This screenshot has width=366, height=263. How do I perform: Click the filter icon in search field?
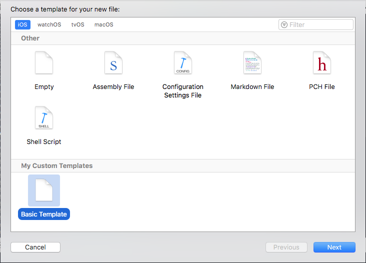pyautogui.click(x=284, y=24)
